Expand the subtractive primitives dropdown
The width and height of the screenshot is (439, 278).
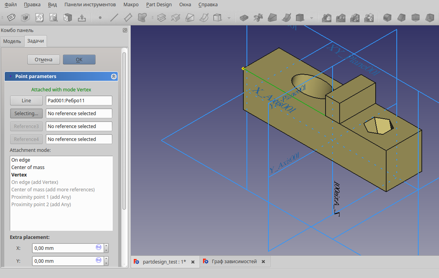coord(311,18)
